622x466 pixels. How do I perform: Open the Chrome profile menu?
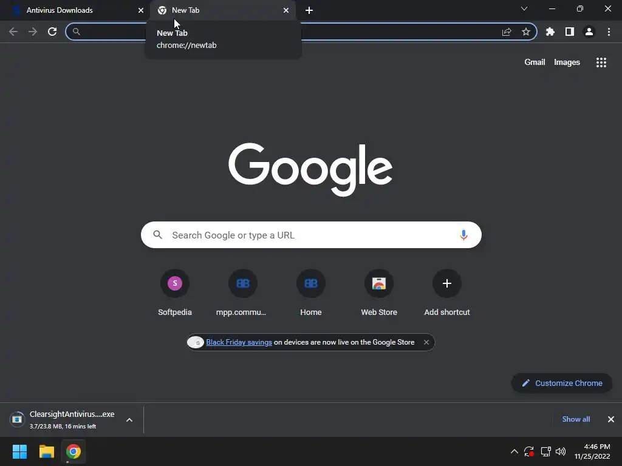click(589, 32)
